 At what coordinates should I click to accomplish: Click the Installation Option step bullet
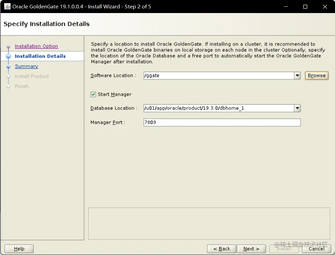(8, 47)
